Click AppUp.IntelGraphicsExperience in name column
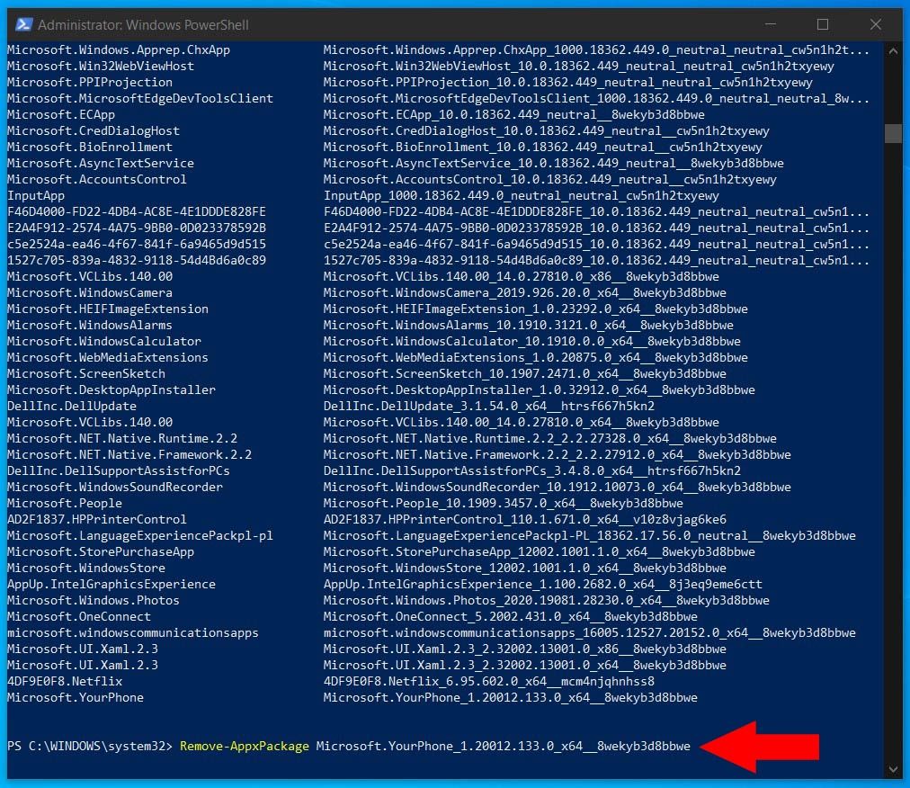This screenshot has height=788, width=910. [x=112, y=584]
